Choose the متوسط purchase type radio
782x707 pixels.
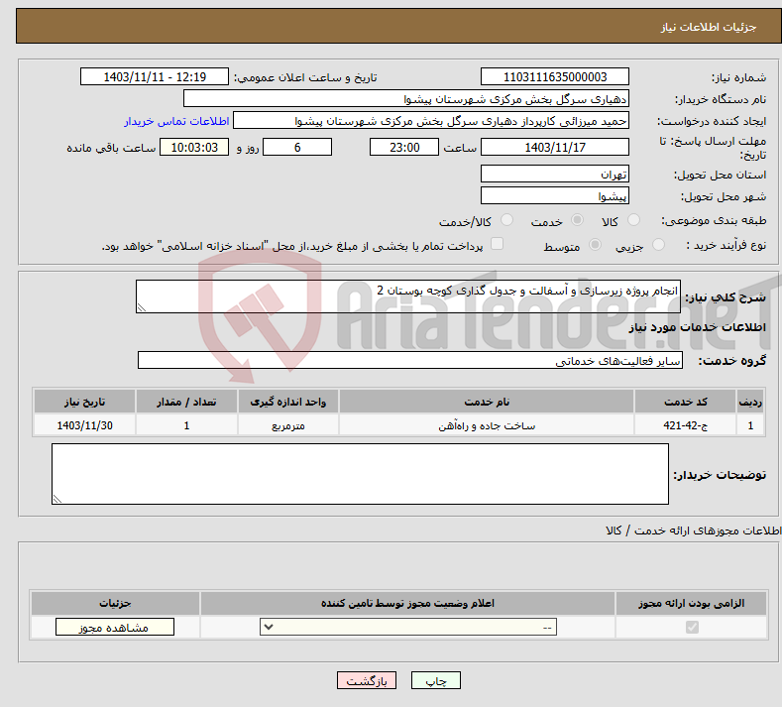(x=595, y=245)
